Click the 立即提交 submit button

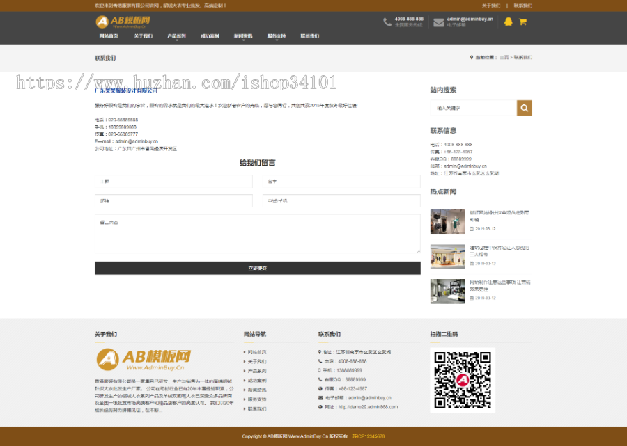click(x=257, y=268)
